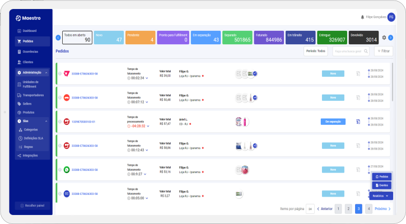Screen dimensions: 406x224
Task: Toggle the circle selector on third order row
Action: (59, 122)
